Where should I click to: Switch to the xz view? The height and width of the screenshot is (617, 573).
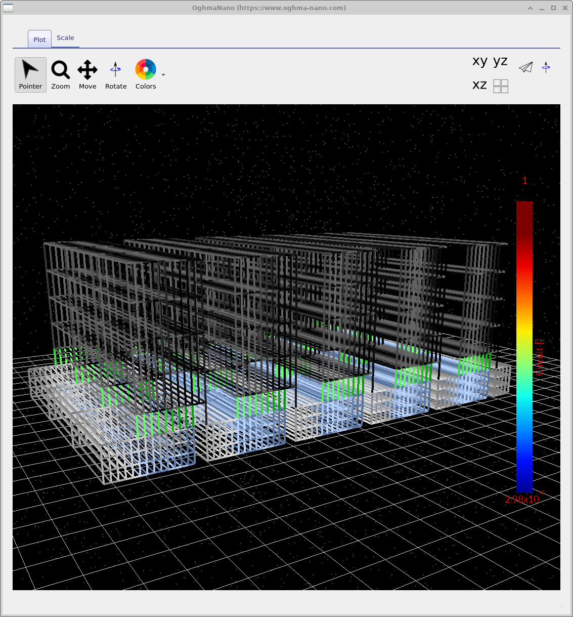pyautogui.click(x=479, y=85)
